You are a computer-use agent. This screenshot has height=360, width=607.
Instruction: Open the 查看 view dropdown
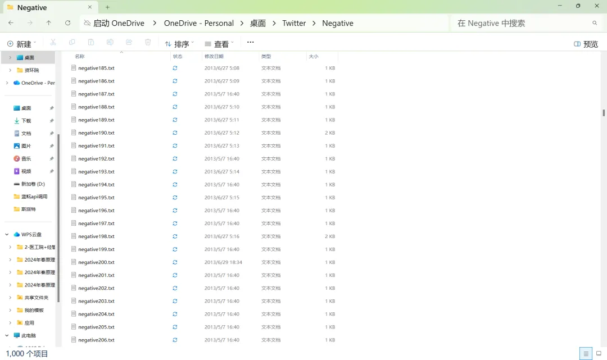click(219, 44)
